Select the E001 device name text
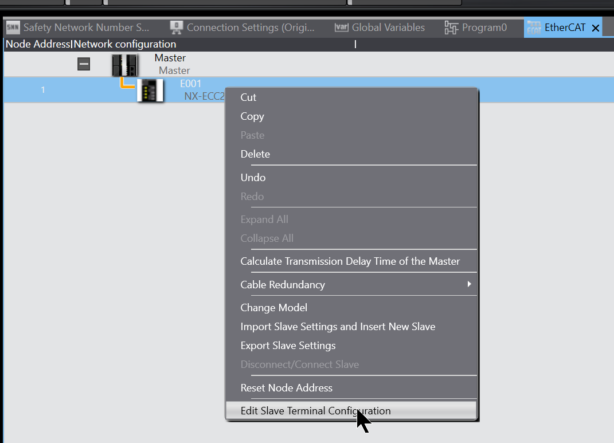This screenshot has height=443, width=614. [x=190, y=84]
